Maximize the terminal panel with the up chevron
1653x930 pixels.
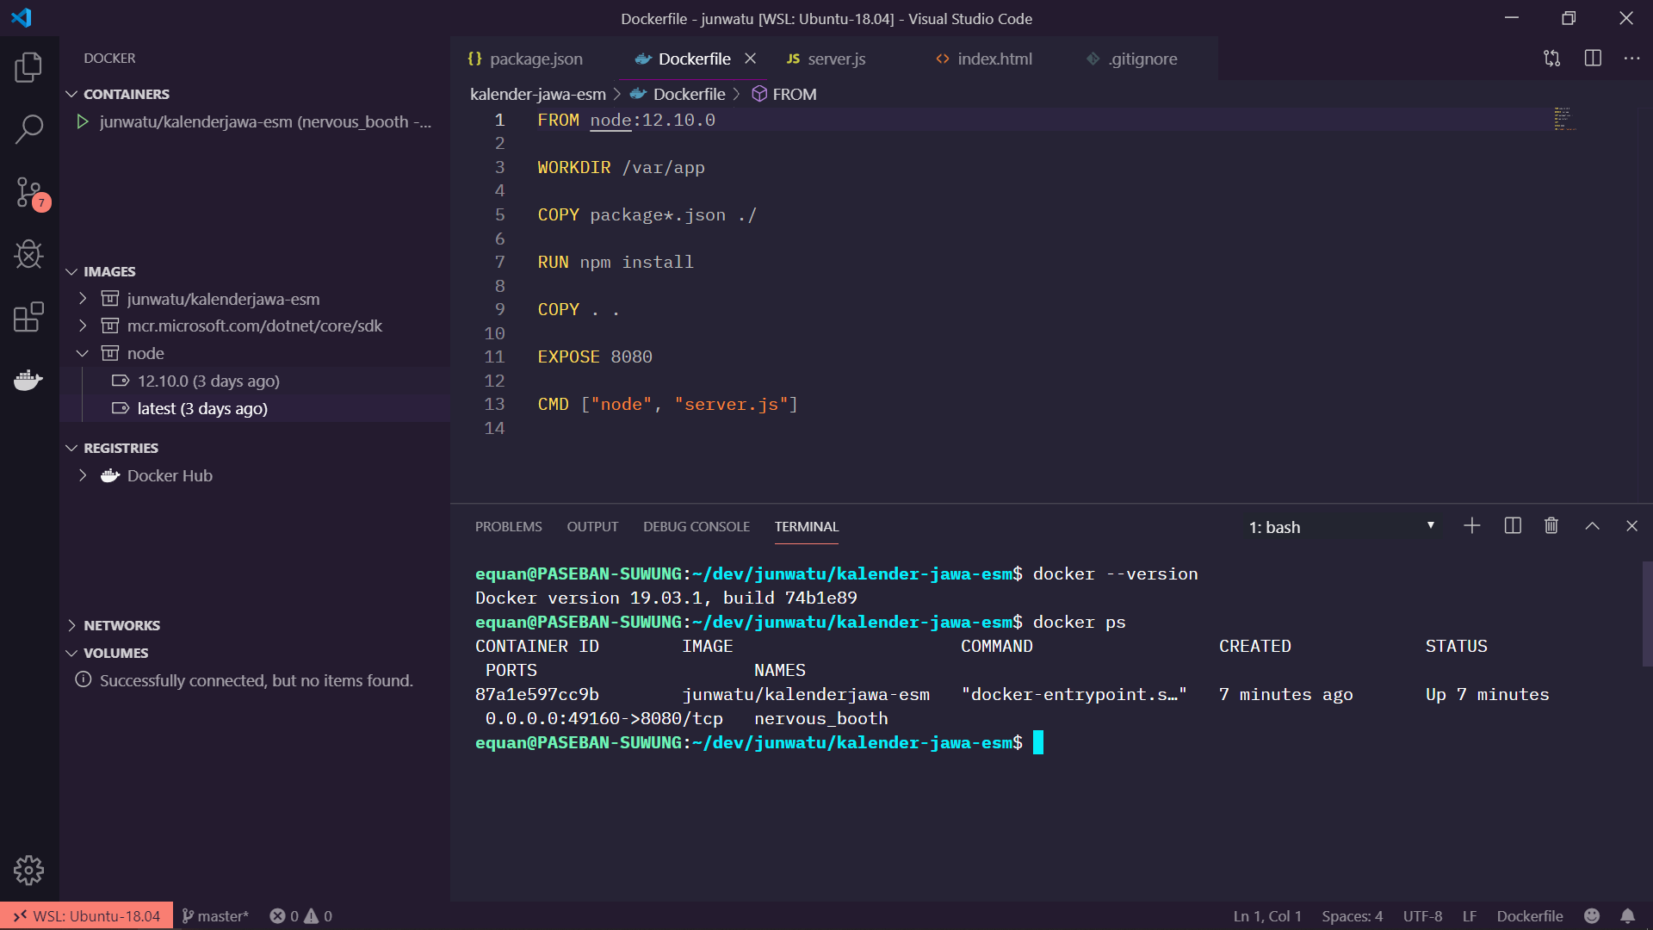pyautogui.click(x=1592, y=526)
